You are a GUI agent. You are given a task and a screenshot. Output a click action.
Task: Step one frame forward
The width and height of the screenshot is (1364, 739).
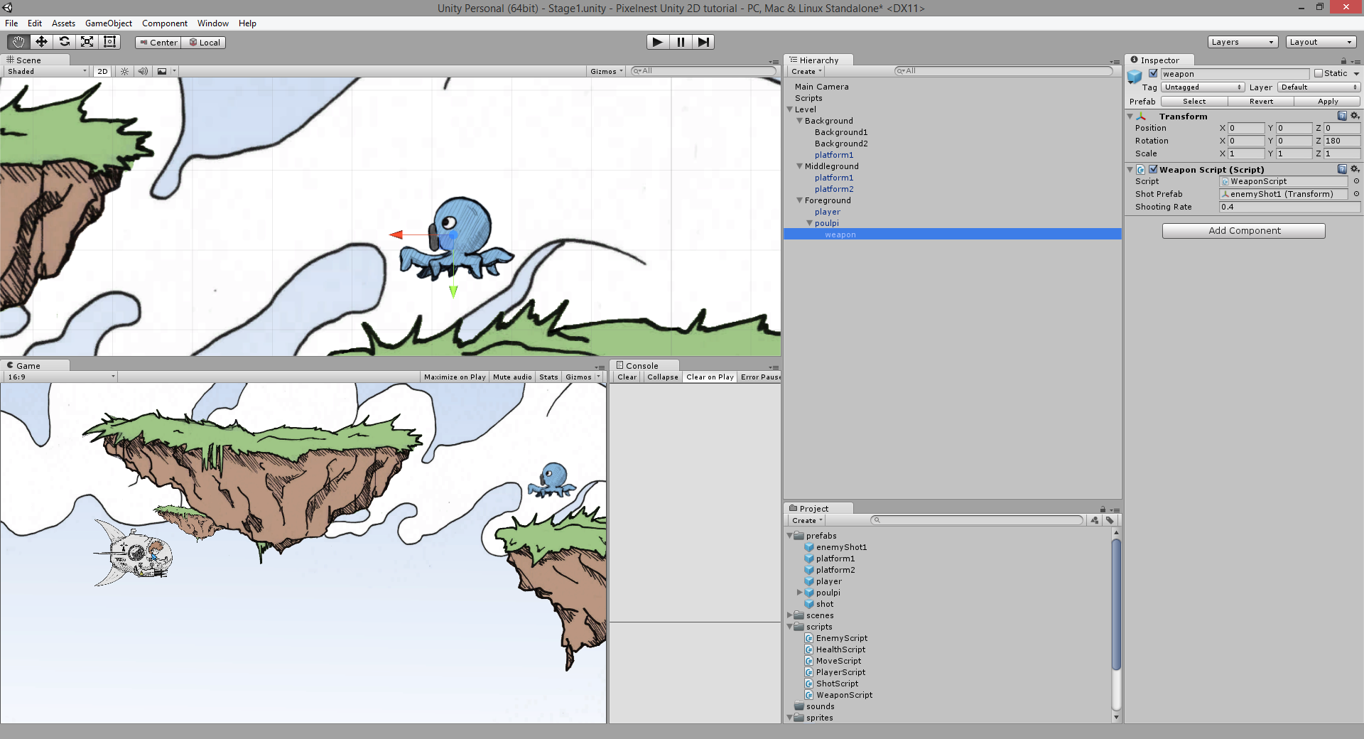pyautogui.click(x=703, y=42)
